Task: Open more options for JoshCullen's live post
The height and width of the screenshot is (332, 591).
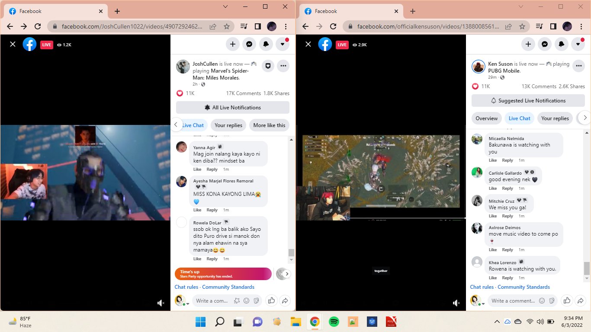Action: pos(283,66)
